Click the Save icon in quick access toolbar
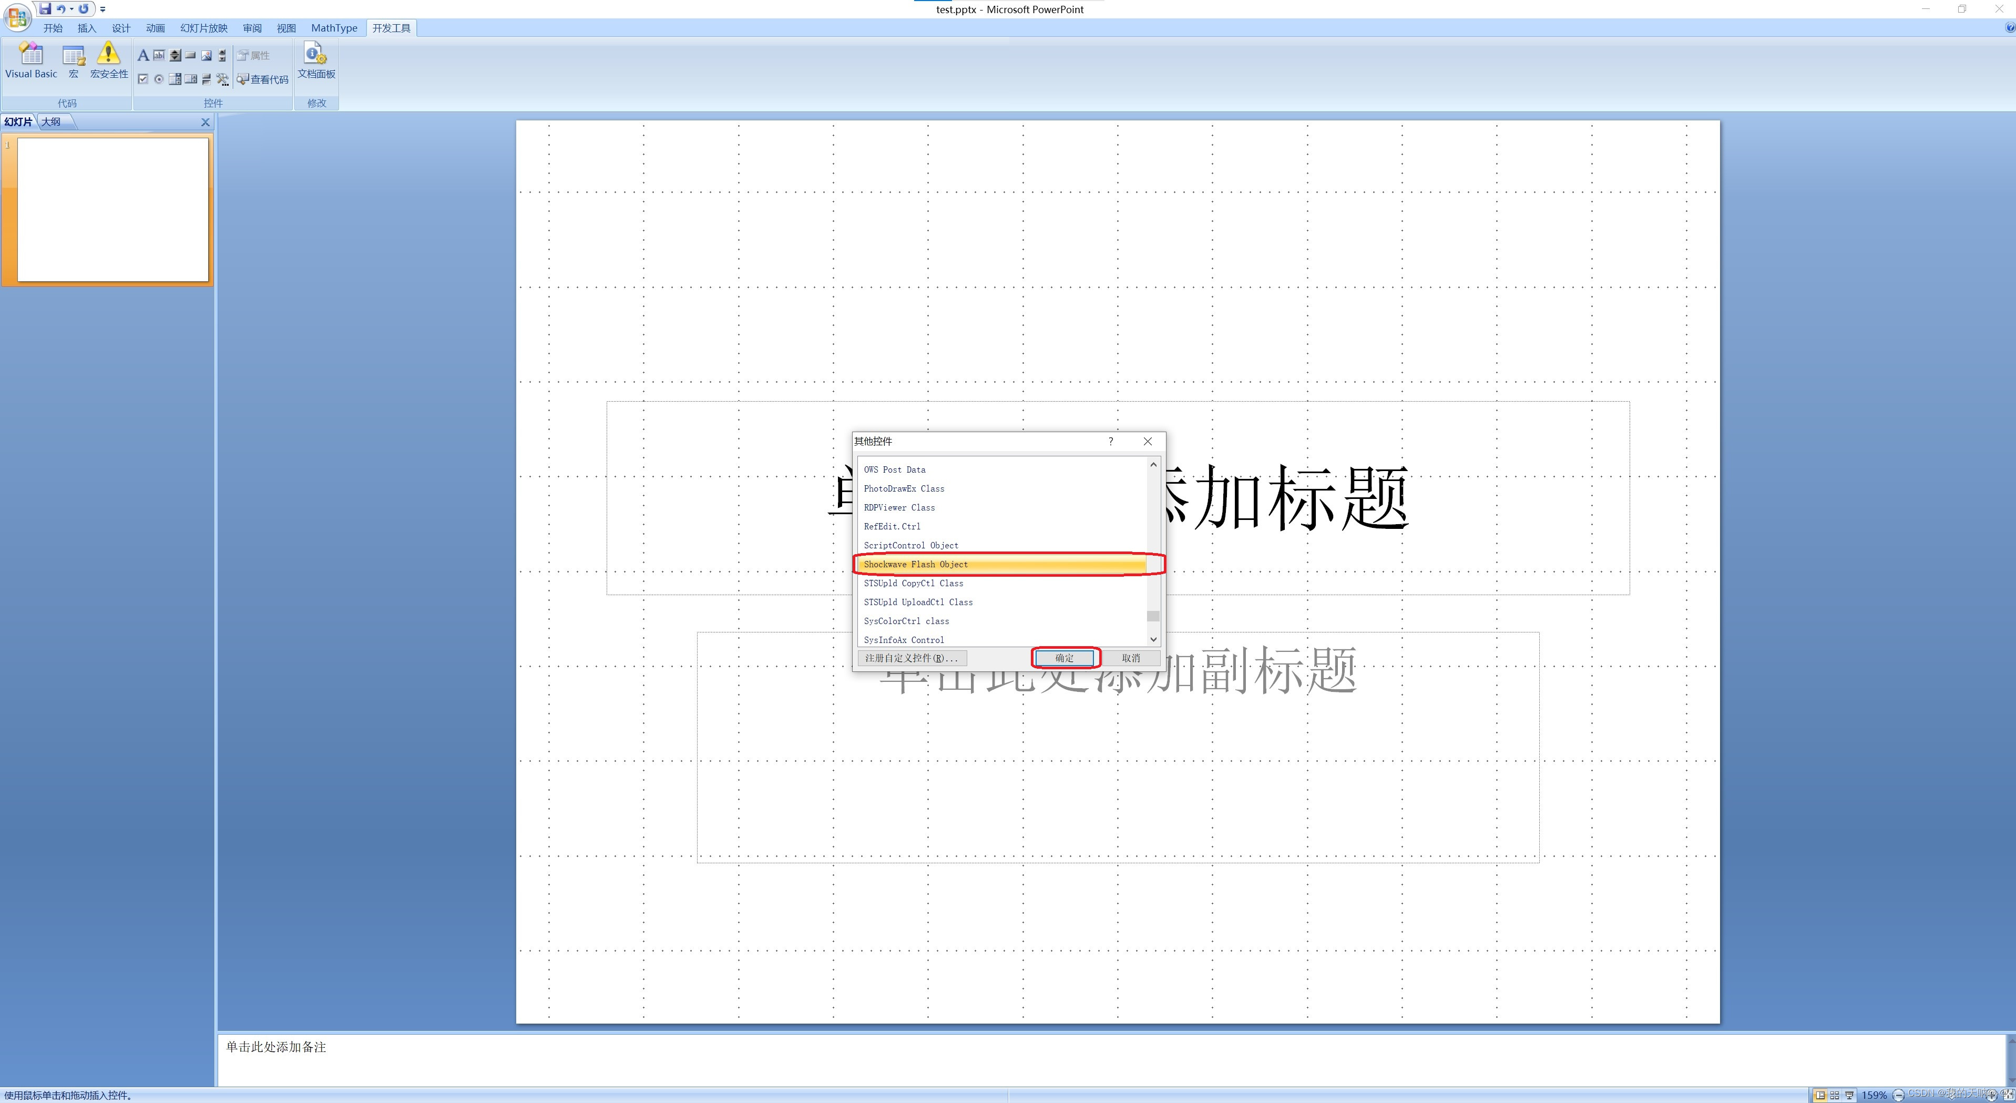2016x1103 pixels. (x=45, y=8)
